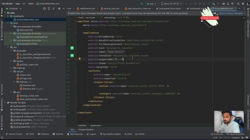Open MainActivity in the project tree

pyautogui.click(x=26, y=30)
